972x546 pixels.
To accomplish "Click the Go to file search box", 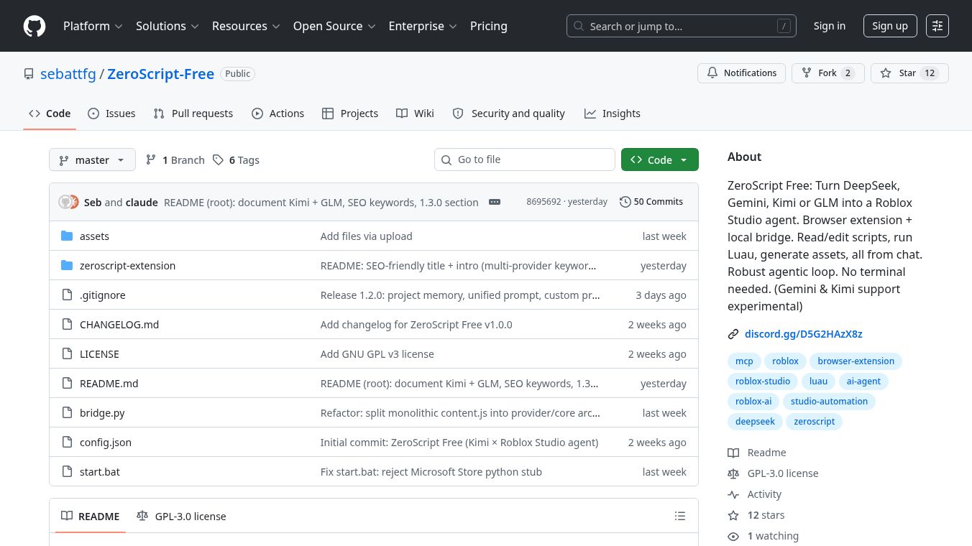I will [525, 159].
